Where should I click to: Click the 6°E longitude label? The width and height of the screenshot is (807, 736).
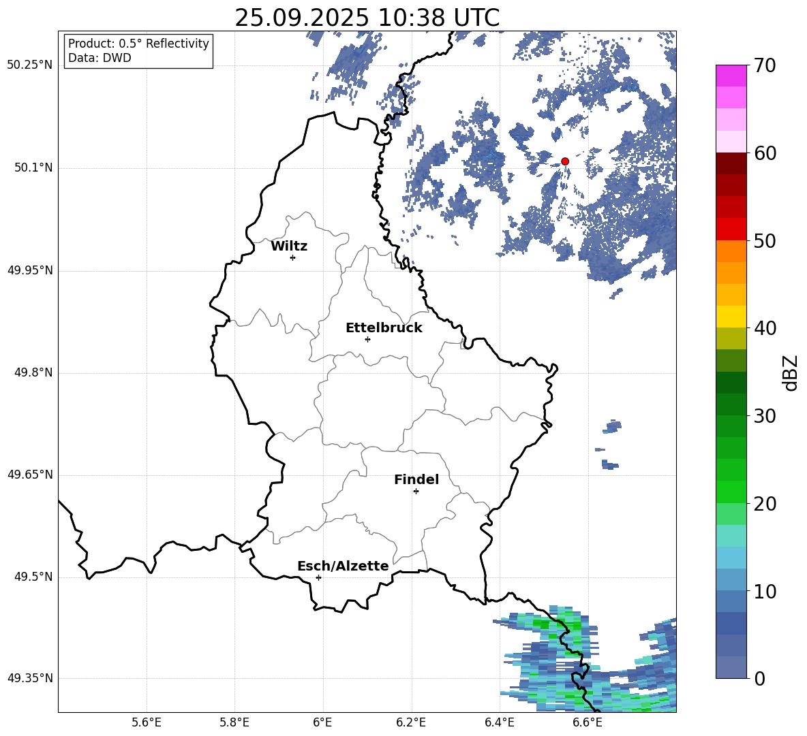322,722
